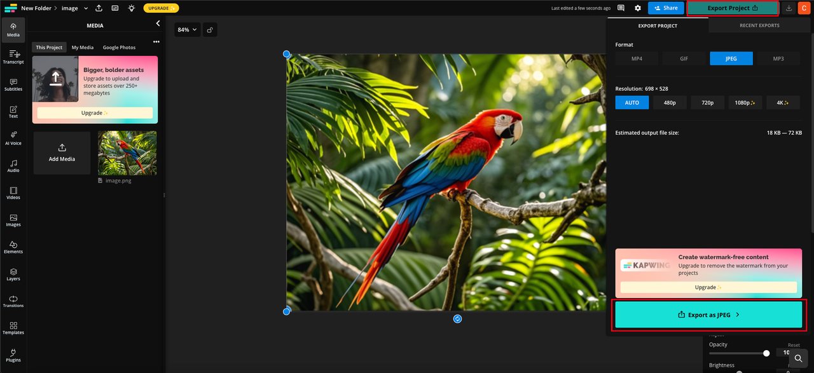The height and width of the screenshot is (373, 814).
Task: Click Upgrade in watermark-free content card
Action: point(708,287)
